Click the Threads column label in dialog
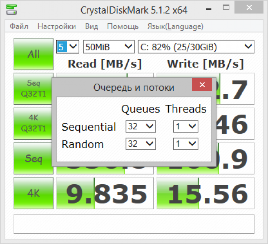Viewport: 268px width, 244px height. point(186,109)
